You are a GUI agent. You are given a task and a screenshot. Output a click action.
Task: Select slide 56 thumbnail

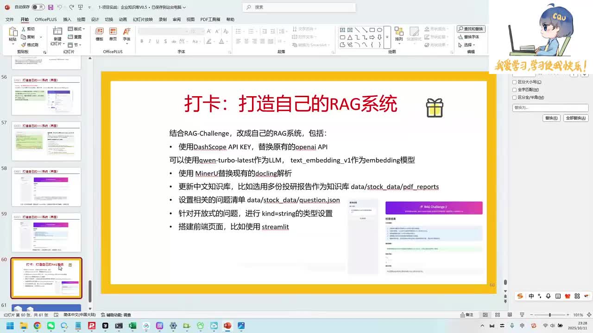tap(46, 95)
